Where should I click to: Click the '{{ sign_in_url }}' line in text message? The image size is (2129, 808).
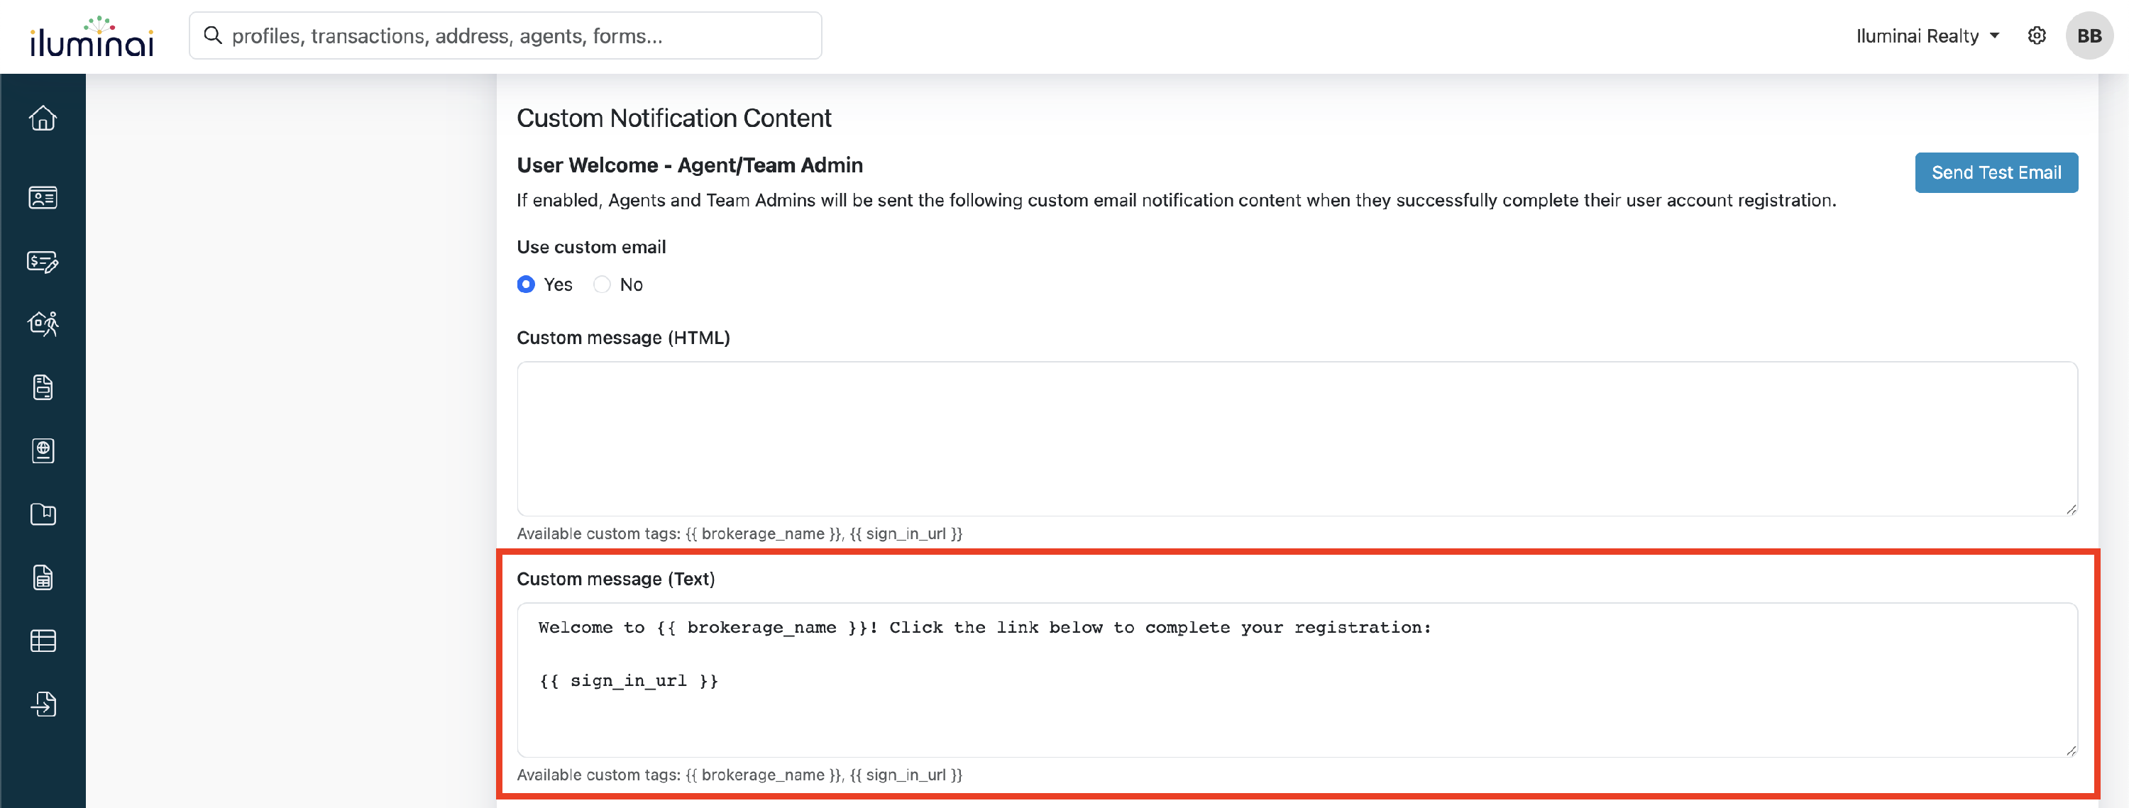(x=628, y=681)
